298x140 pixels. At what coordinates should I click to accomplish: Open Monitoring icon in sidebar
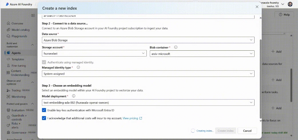8,97
